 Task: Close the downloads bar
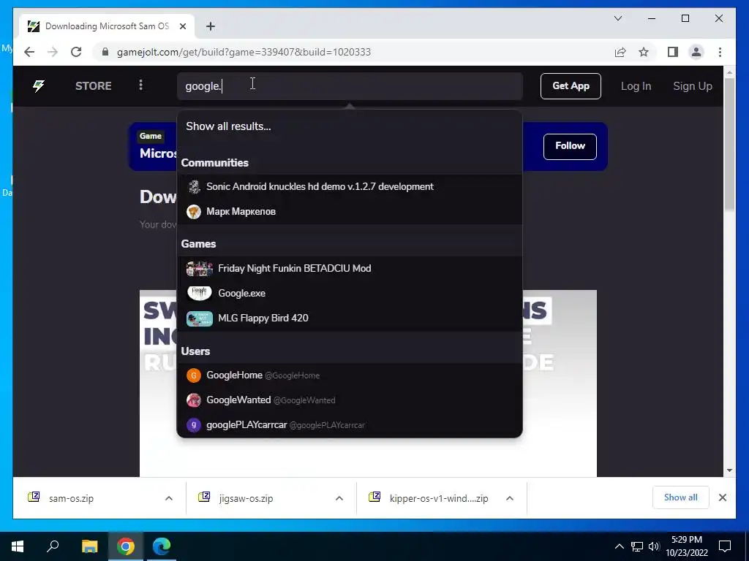tap(722, 497)
